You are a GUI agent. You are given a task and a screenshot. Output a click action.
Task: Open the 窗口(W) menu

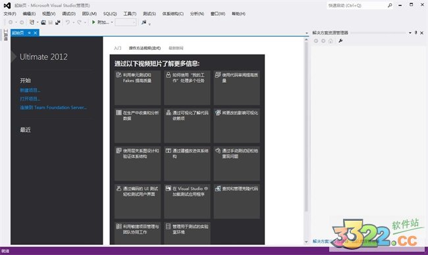coord(218,14)
